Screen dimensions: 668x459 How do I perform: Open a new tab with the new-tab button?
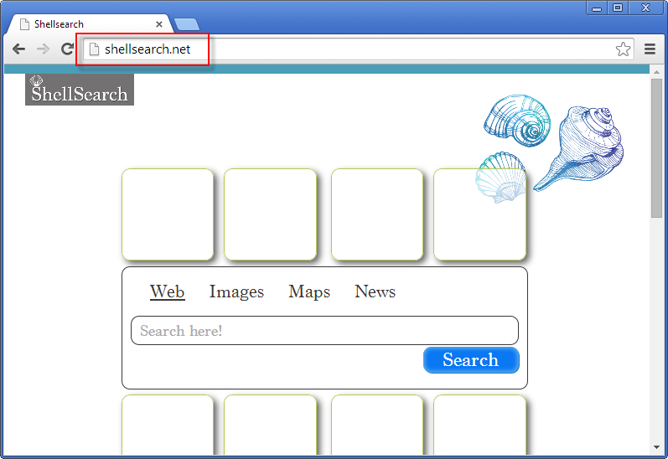[x=187, y=24]
